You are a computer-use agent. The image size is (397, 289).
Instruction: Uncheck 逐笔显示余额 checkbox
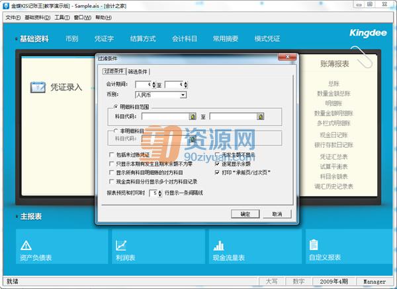click(217, 164)
